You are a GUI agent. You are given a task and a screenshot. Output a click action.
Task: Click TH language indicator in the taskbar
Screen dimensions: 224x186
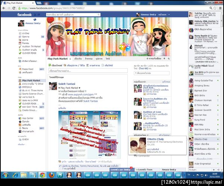point(189,175)
